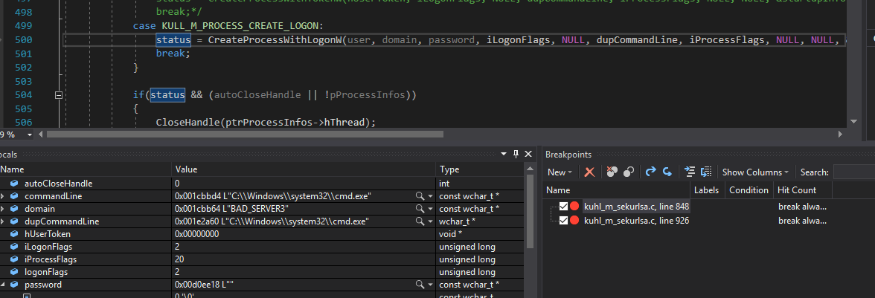
Task: Open the New breakpoint dropdown
Action: tap(559, 172)
